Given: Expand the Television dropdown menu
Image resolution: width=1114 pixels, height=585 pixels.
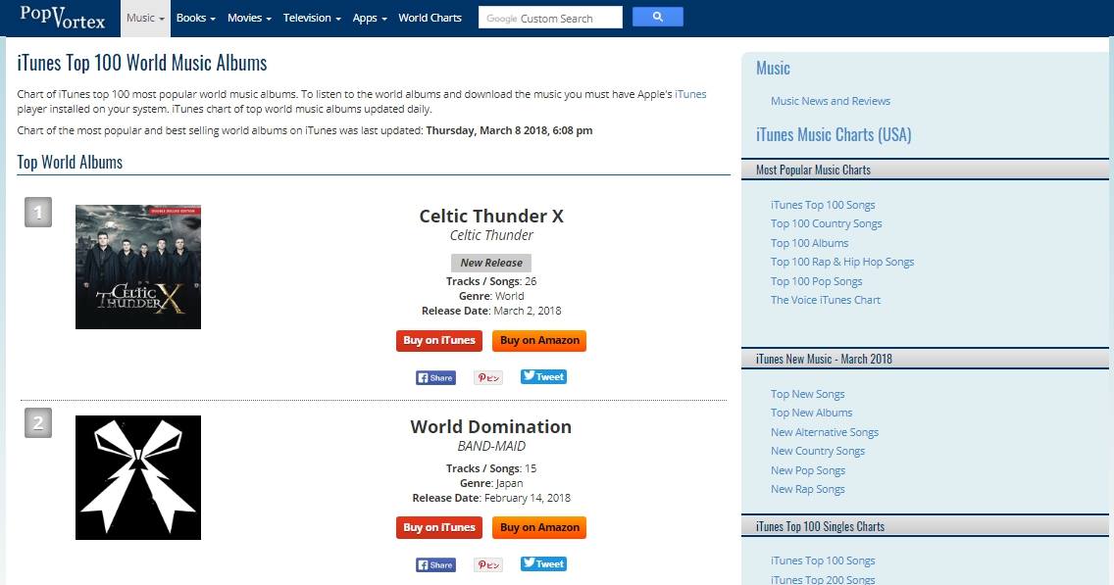Looking at the screenshot, I should click(312, 18).
